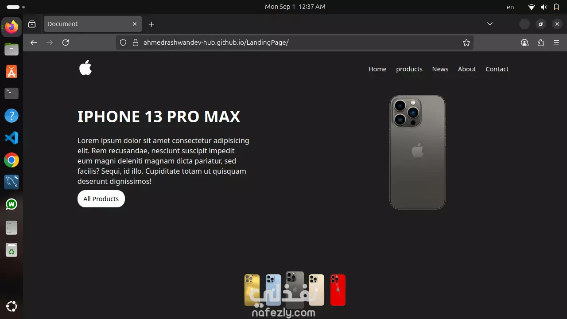
Task: Go to the News nav link
Action: [440, 69]
